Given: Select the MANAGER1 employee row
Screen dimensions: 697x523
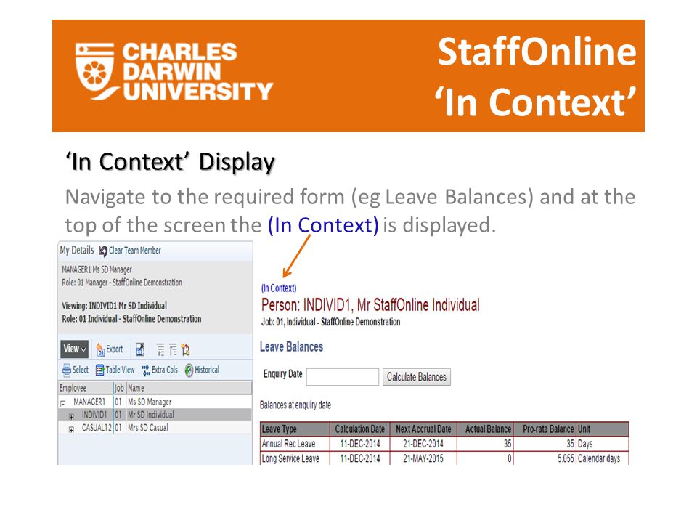Looking at the screenshot, I should tap(155, 402).
